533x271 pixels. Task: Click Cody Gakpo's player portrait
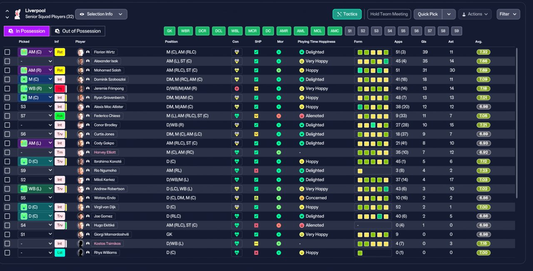point(80,143)
